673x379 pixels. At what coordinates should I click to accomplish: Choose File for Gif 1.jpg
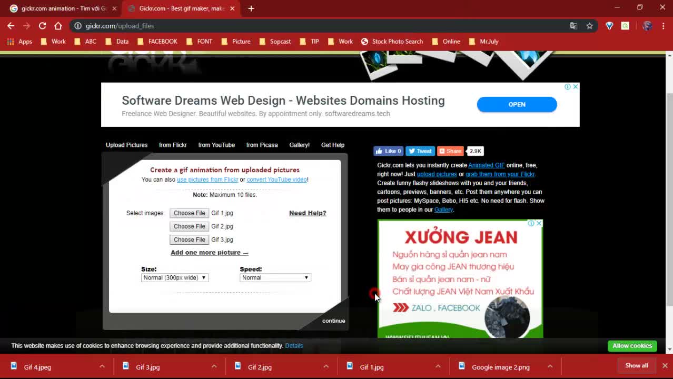click(x=189, y=213)
